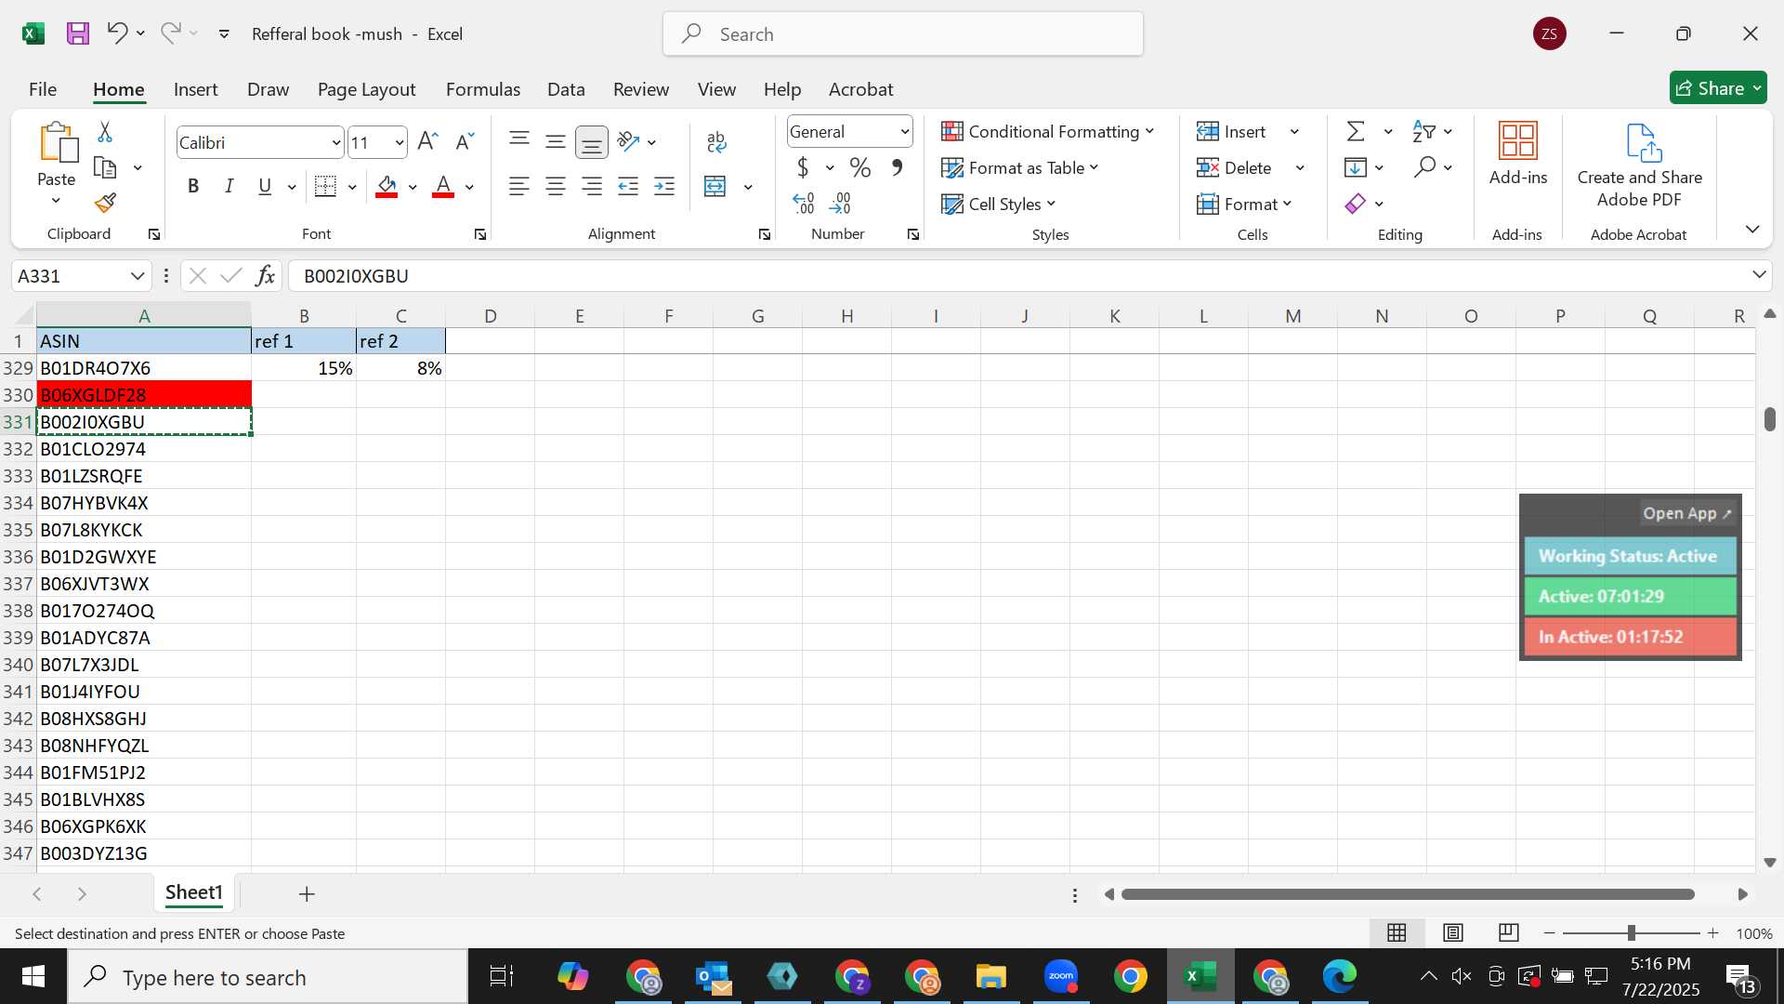Align cell text to the top
This screenshot has width=1784, height=1004.
pyautogui.click(x=519, y=140)
